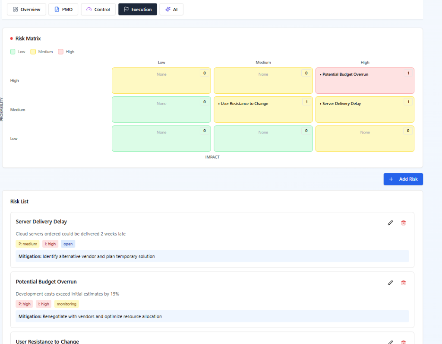Click the Low probability High impact cell
The height and width of the screenshot is (344, 442).
[x=365, y=139]
